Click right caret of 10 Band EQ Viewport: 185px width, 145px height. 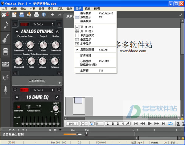(57, 97)
